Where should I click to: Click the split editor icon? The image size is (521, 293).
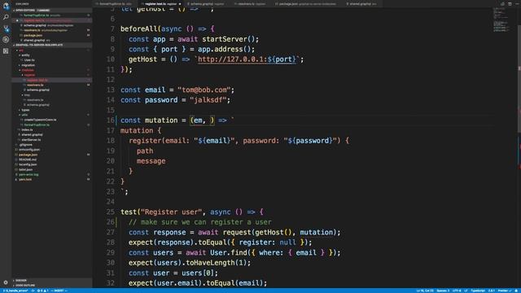coord(510,4)
